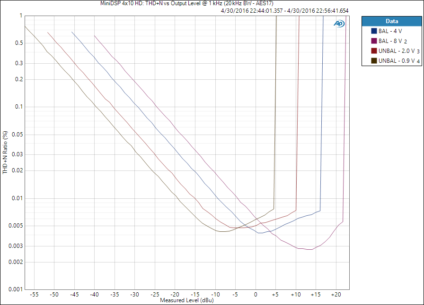Click the x-axis tick label '-55'

point(35,295)
